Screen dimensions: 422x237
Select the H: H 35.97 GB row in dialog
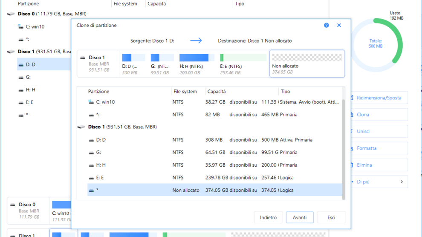click(214, 165)
